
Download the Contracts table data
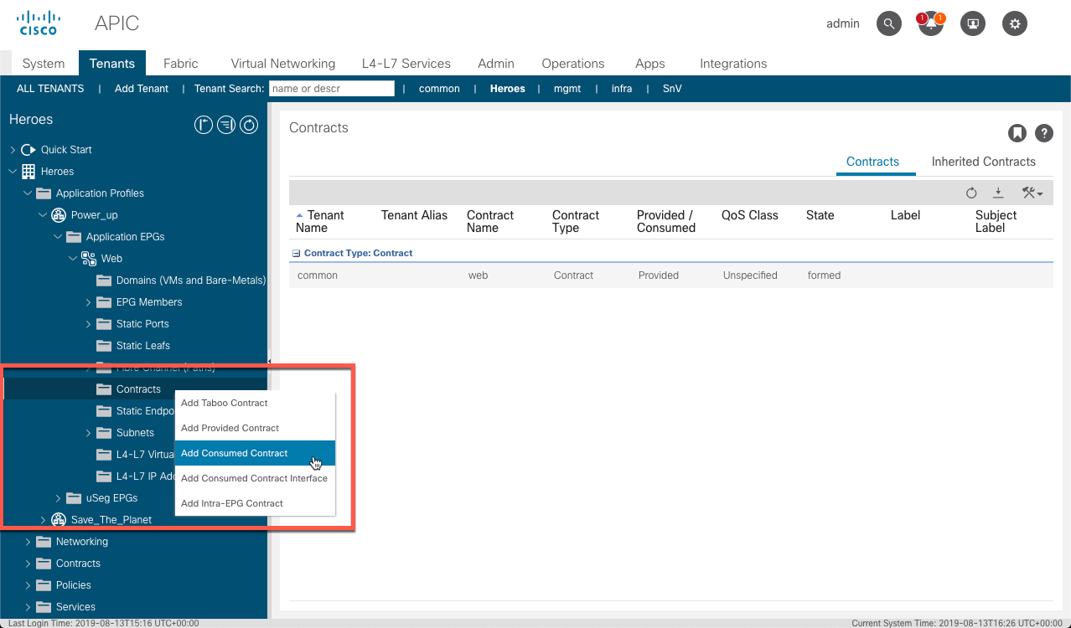pos(1000,193)
